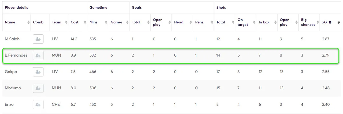Select the B.Fernandes player name
This screenshot has width=343, height=114.
(x=16, y=55)
